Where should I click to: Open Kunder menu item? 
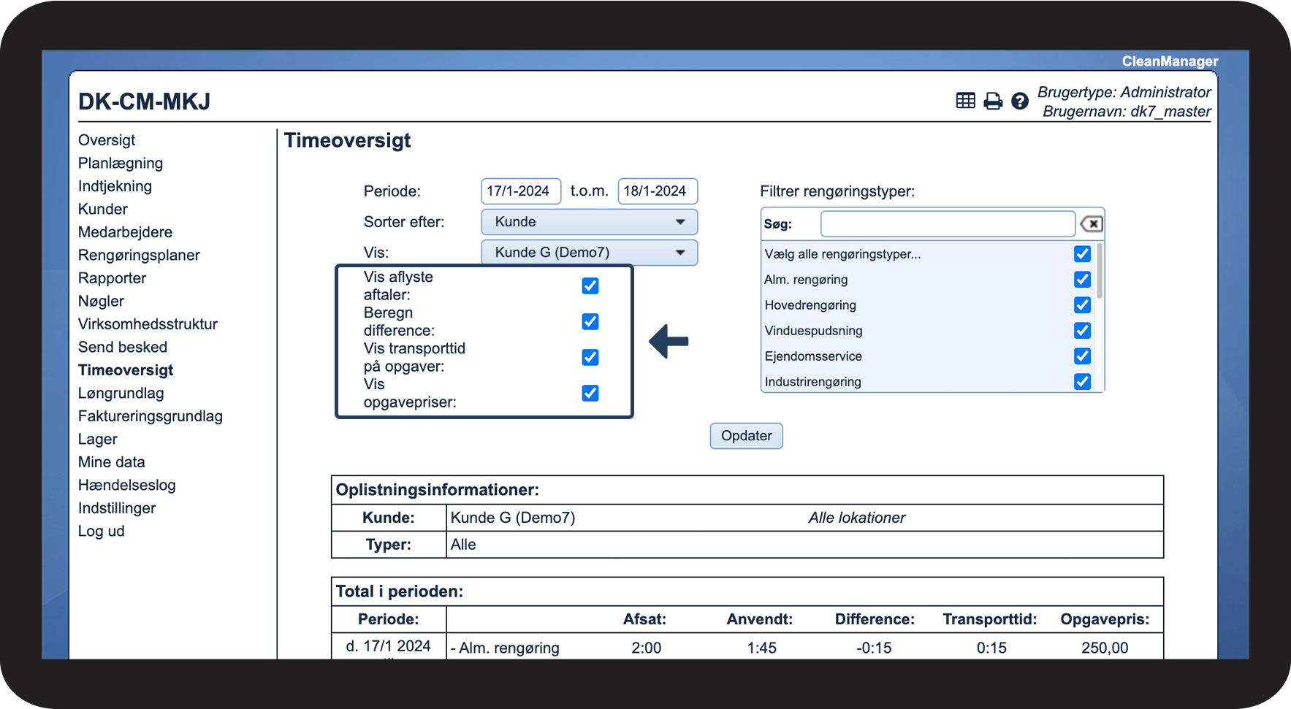pyautogui.click(x=103, y=209)
